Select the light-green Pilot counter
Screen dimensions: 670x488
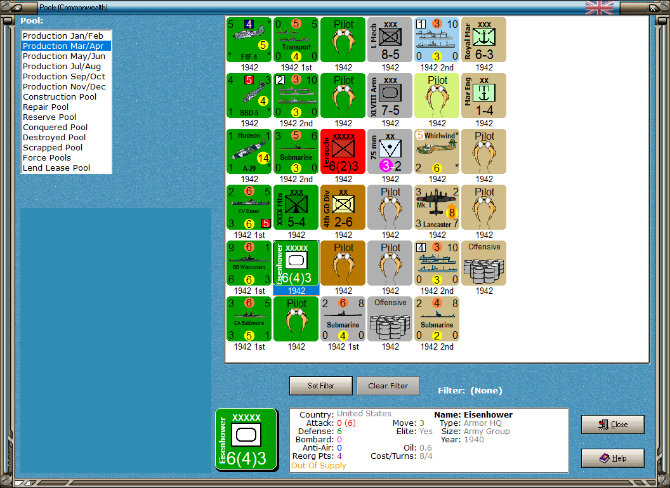tap(437, 96)
